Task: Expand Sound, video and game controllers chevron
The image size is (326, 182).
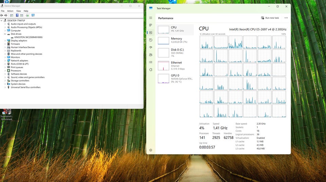Action: 5,77
